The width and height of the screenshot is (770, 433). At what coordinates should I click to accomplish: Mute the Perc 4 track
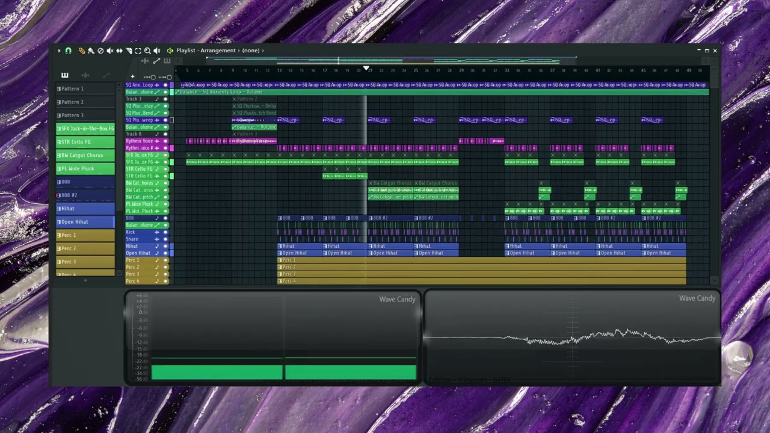165,281
